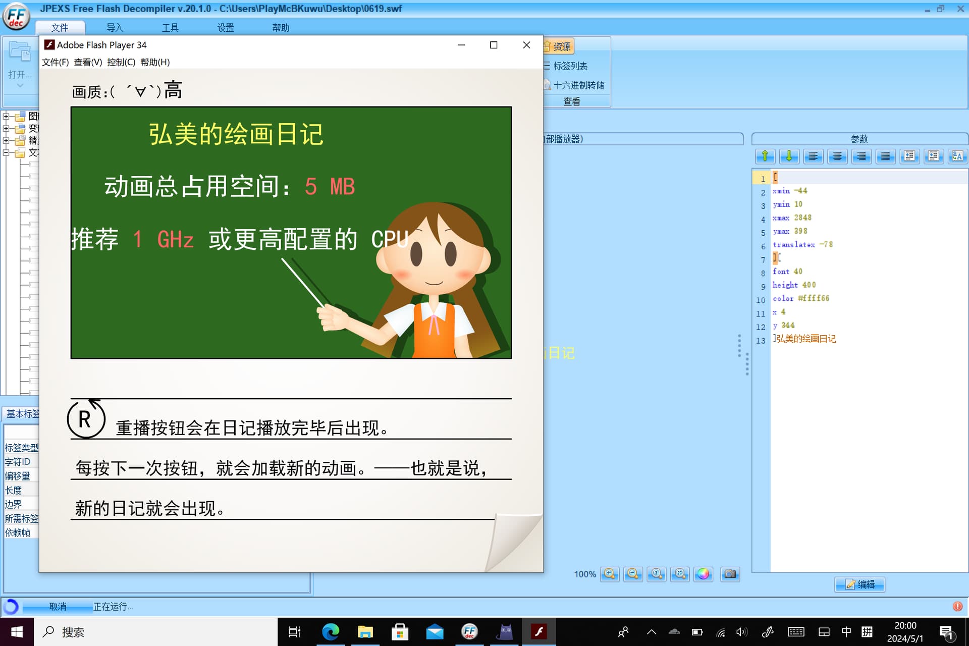
Task: Expand the first tree folder node
Action: [x=6, y=117]
